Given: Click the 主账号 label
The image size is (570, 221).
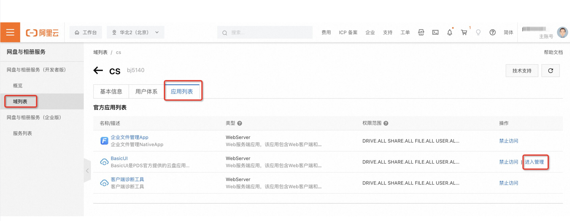Looking at the screenshot, I should (x=546, y=36).
